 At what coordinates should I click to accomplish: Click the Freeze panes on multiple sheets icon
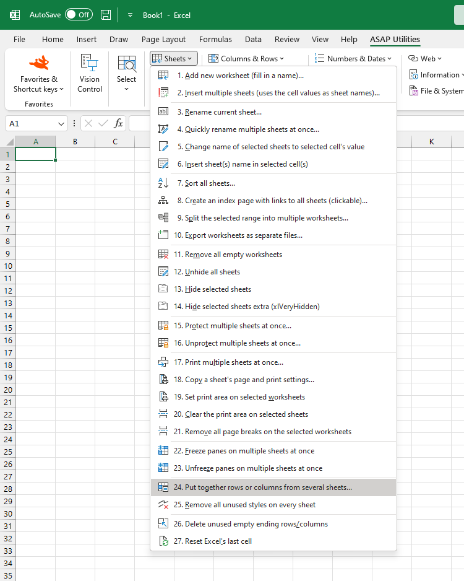click(163, 450)
